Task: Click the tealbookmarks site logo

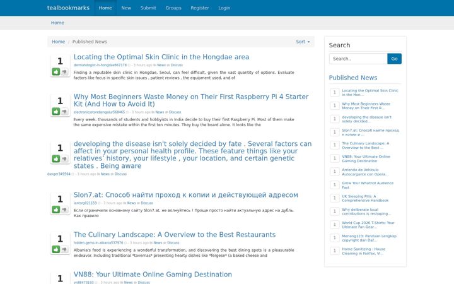Action: [x=68, y=8]
